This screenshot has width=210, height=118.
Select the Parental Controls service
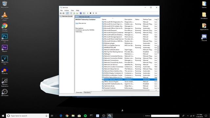point(129,88)
